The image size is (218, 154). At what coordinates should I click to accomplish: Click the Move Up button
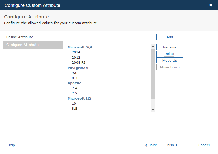pyautogui.click(x=170, y=60)
